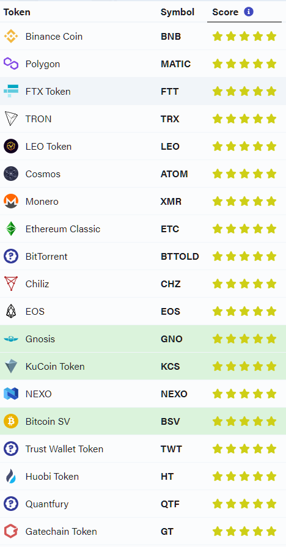Click the Gatechain Token red logo icon
The height and width of the screenshot is (547, 286).
[x=11, y=531]
